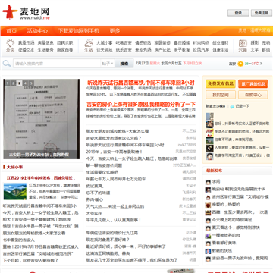Open post 2019年，吉安一中高考录取榜！
The height and width of the screenshot is (273, 273).
click(115, 152)
